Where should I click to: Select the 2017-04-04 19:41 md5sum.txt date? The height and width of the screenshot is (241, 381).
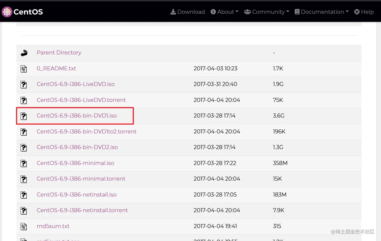pyautogui.click(x=215, y=226)
